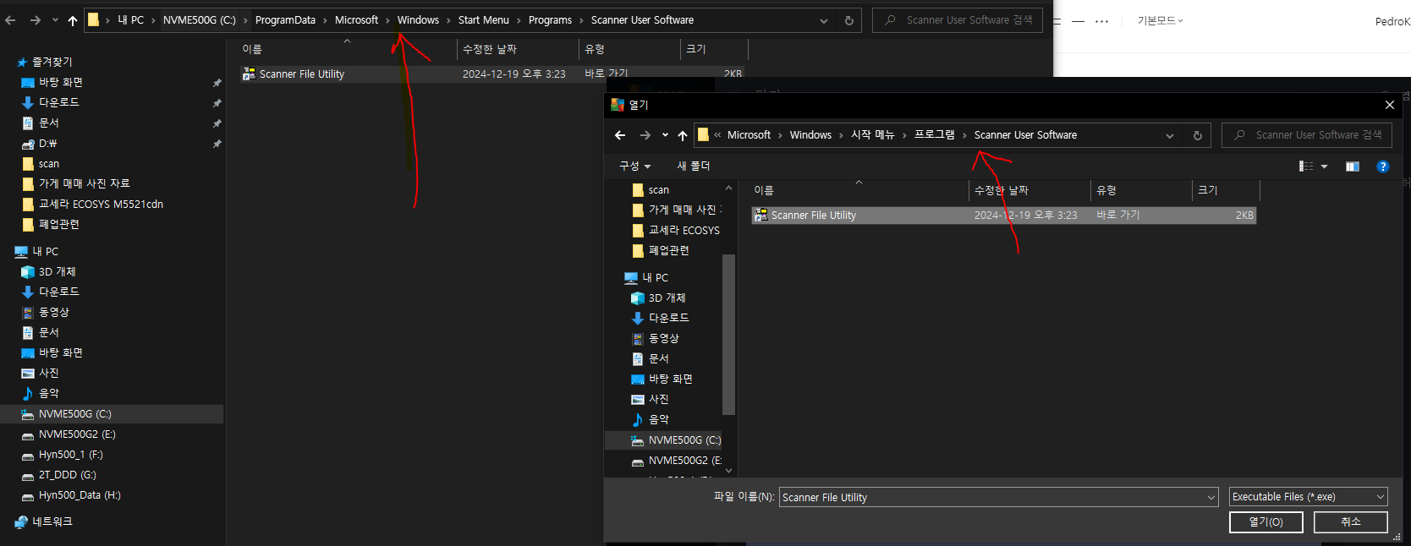Click the 열기(O) button
This screenshot has height=546, width=1411.
pos(1266,522)
